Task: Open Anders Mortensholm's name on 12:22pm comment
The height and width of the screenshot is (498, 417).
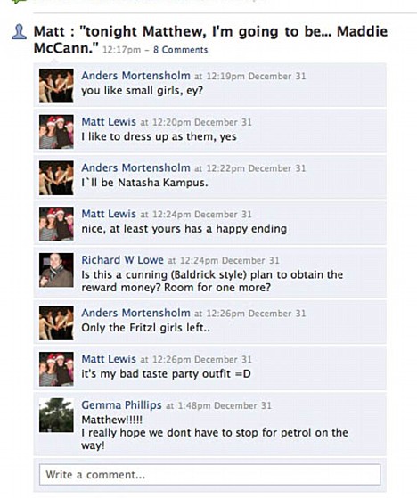Action: 135,167
